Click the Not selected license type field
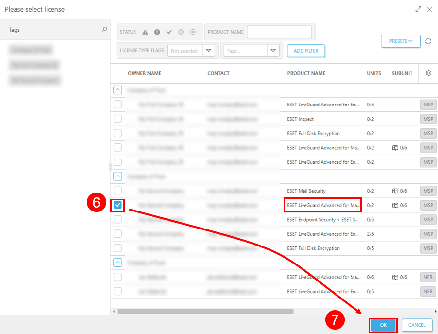438x334 pixels. (185, 51)
